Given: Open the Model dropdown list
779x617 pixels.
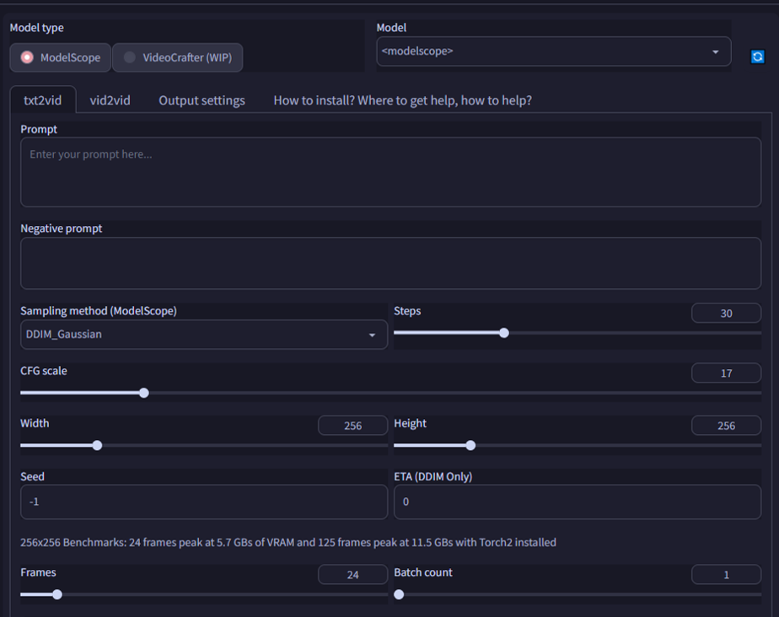Looking at the screenshot, I should (x=553, y=51).
